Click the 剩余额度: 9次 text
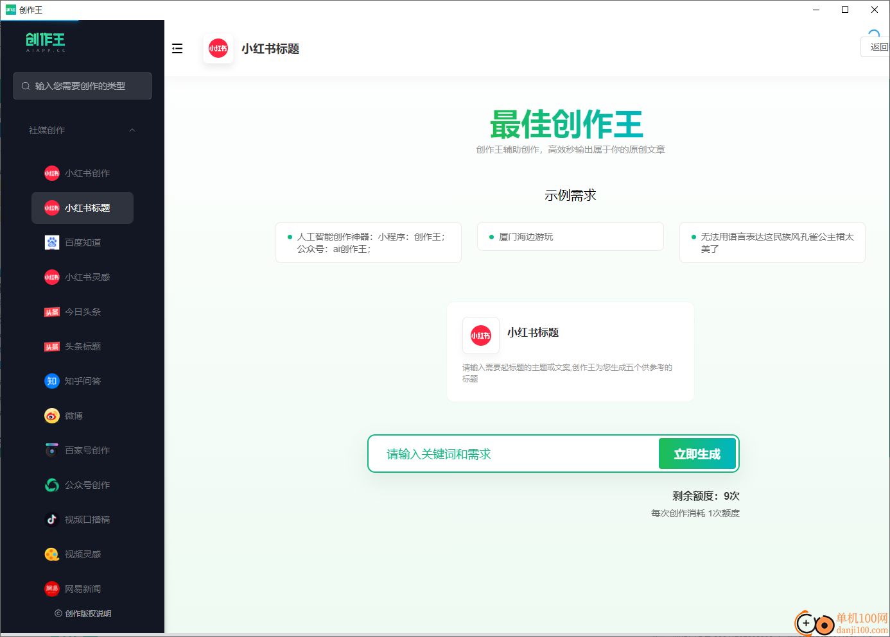This screenshot has width=890, height=637. pos(706,496)
